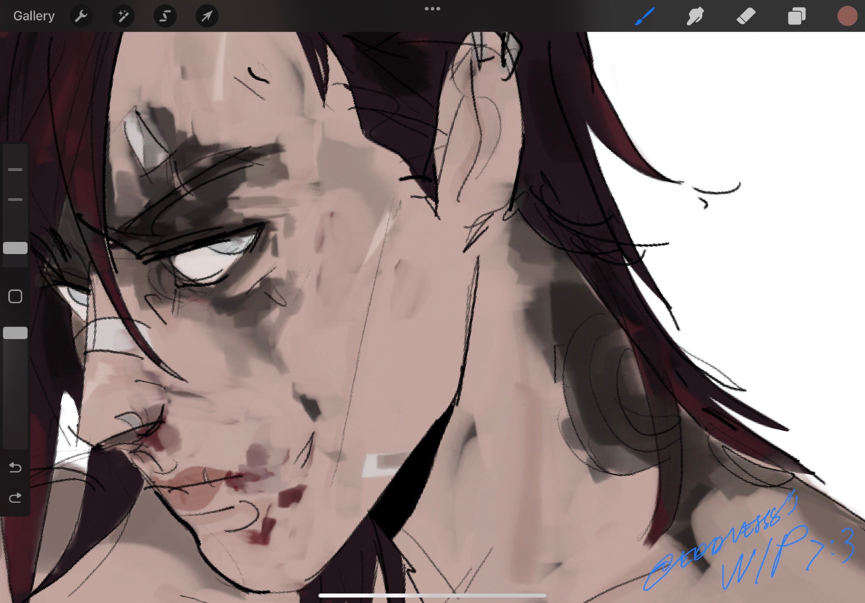Redo the last undone stroke
Image resolution: width=865 pixels, height=603 pixels.
point(15,498)
